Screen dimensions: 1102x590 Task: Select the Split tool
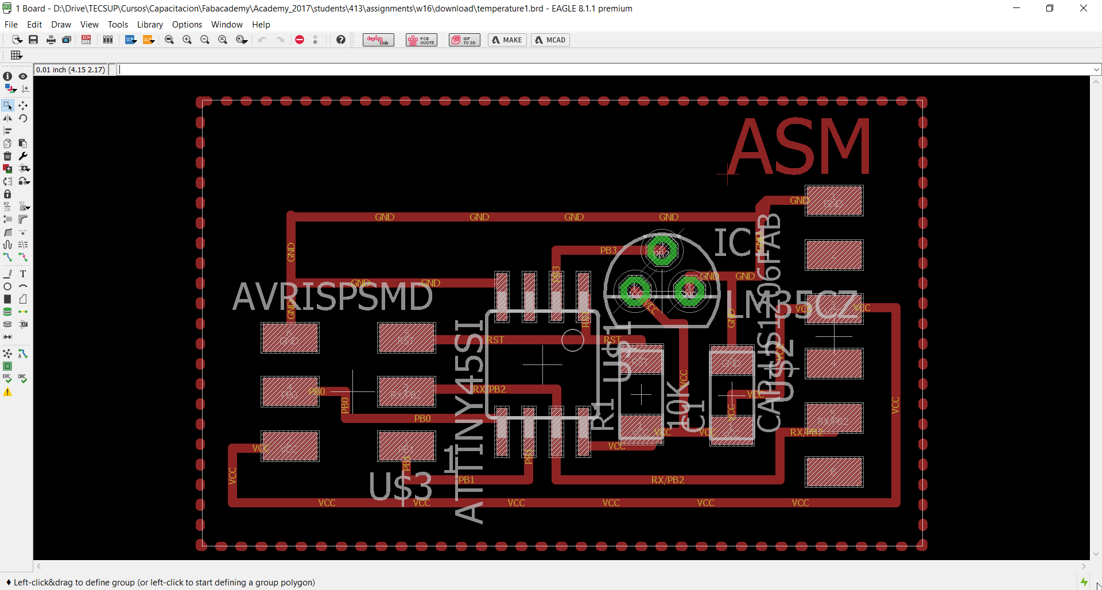(7, 232)
